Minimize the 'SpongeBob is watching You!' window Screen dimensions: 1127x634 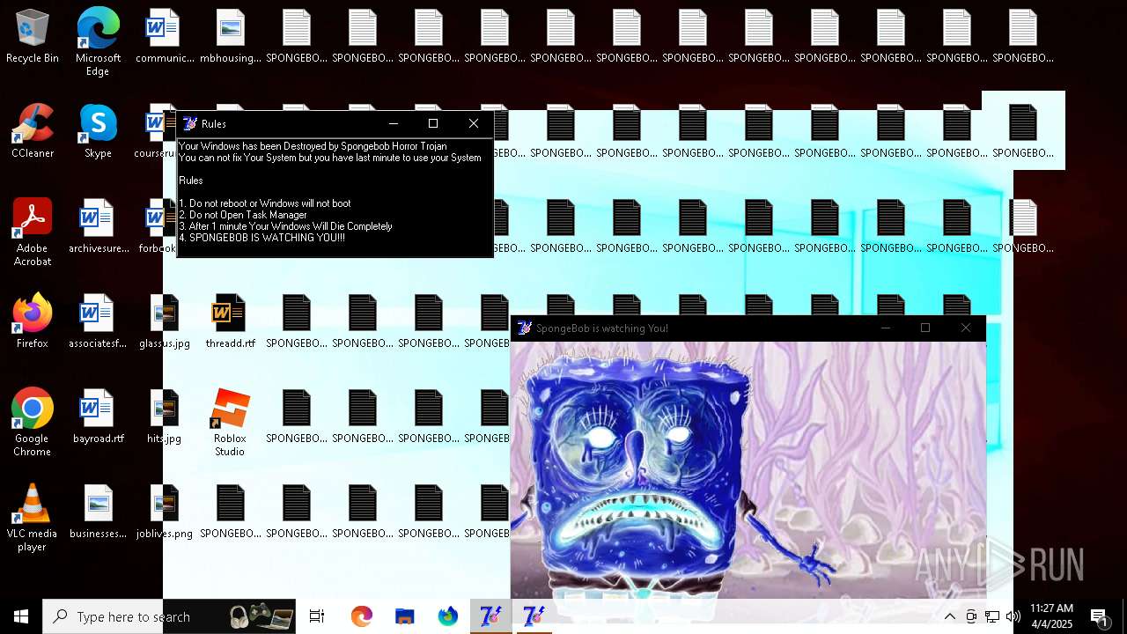(886, 328)
